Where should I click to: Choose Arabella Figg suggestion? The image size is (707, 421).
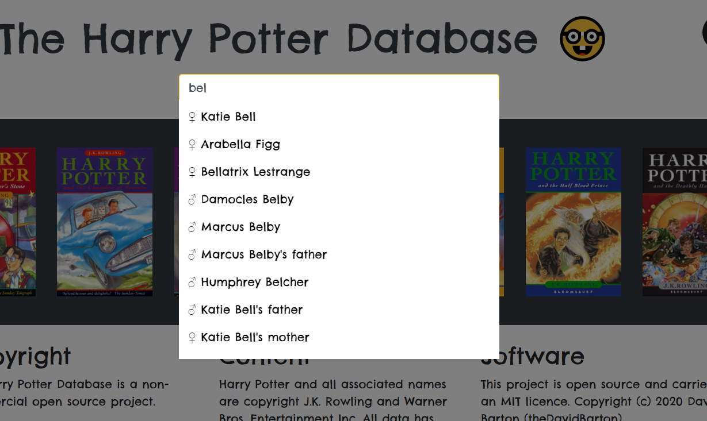tap(339, 144)
